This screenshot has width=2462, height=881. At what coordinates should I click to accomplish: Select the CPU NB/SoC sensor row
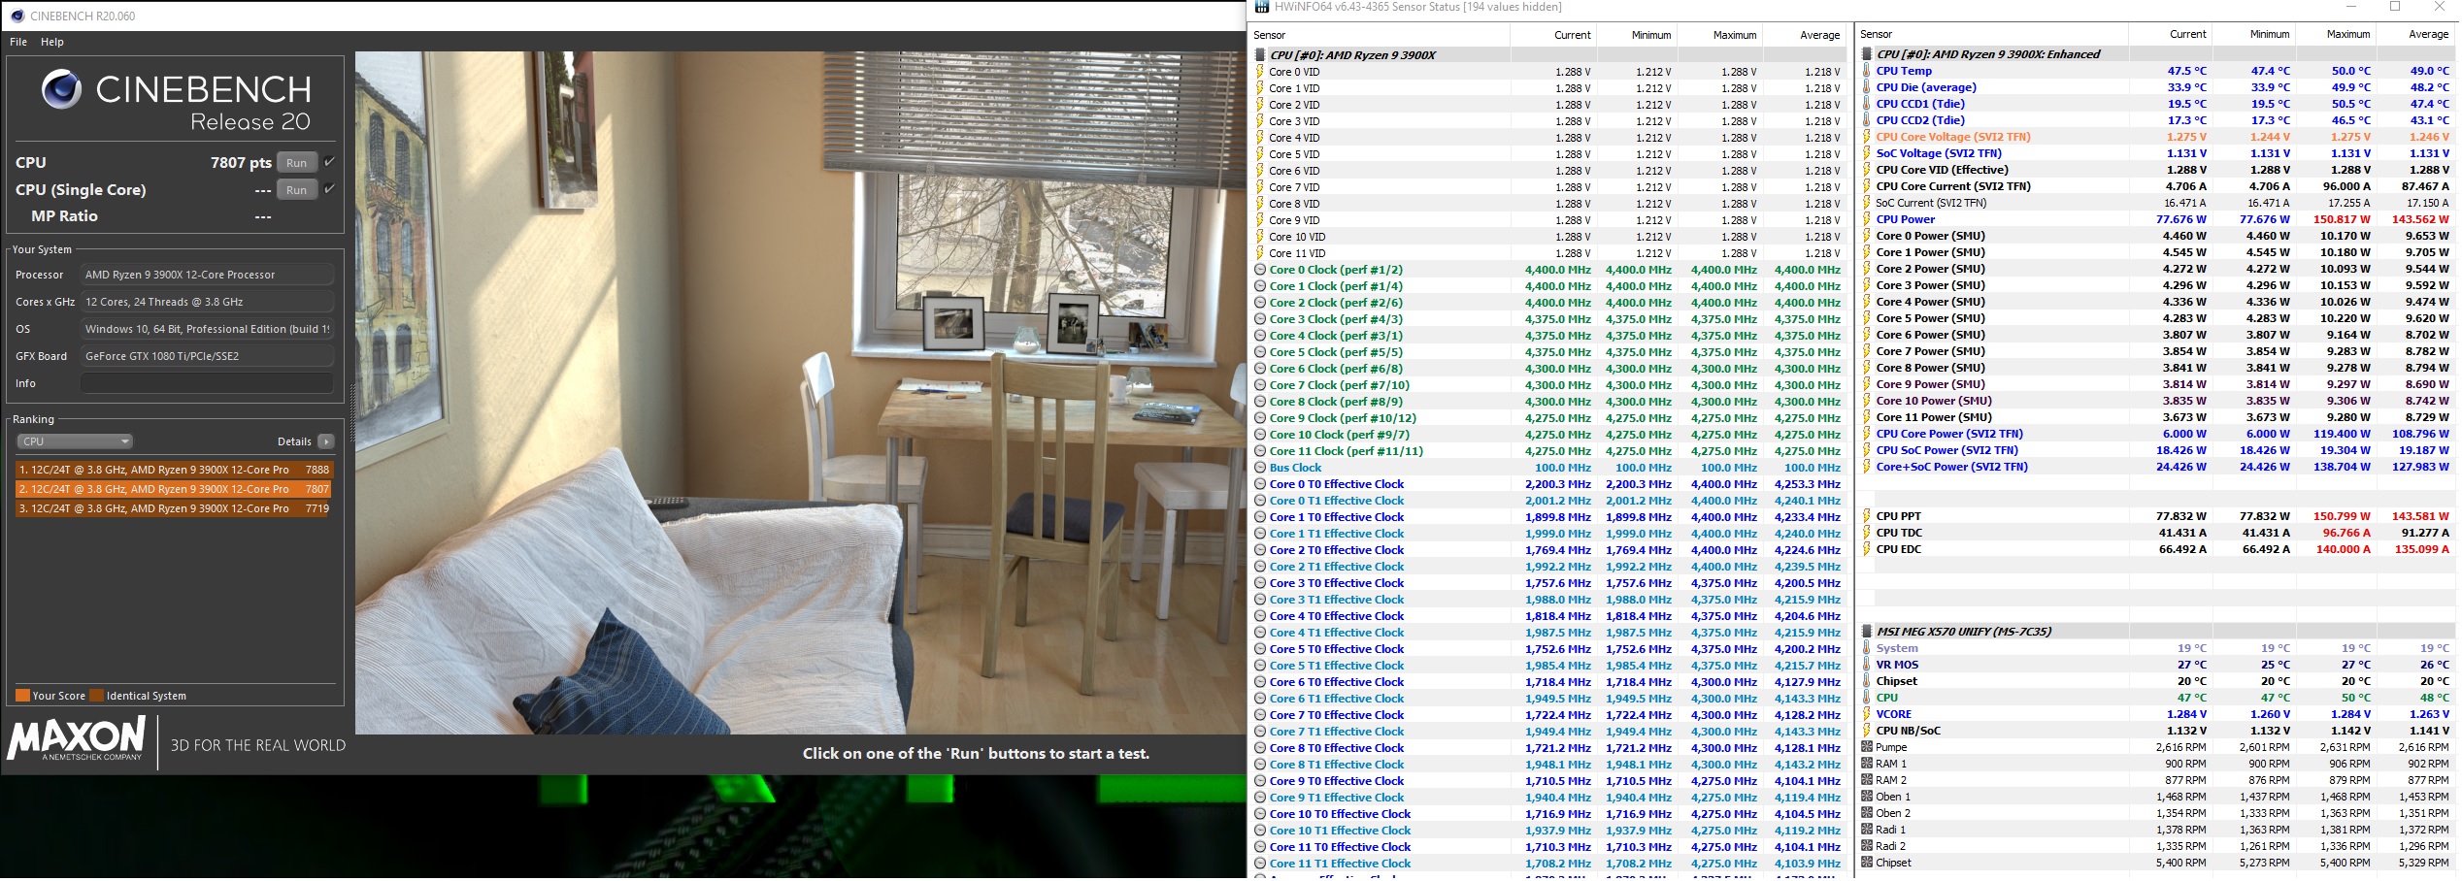pyautogui.click(x=2156, y=731)
